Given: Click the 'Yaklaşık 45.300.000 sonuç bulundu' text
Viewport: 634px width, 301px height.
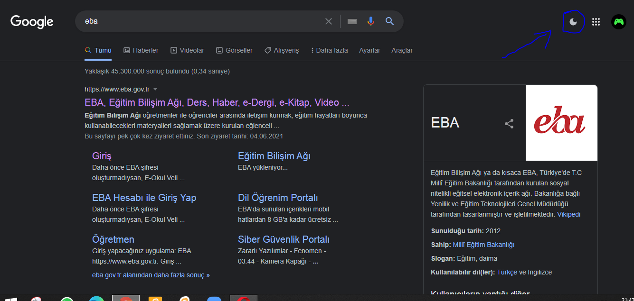Looking at the screenshot, I should 157,71.
